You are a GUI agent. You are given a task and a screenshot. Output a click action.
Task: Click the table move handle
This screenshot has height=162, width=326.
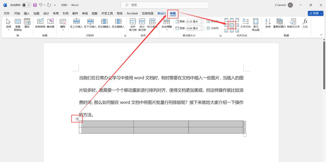[77, 119]
